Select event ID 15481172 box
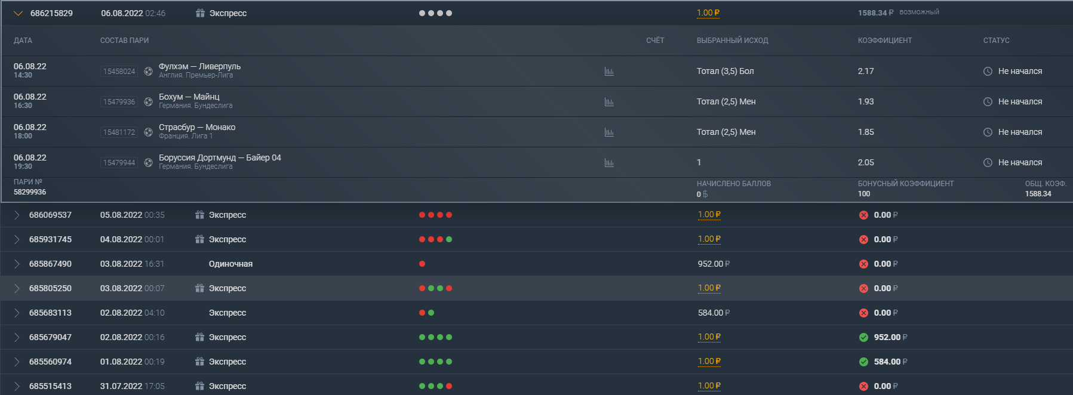The height and width of the screenshot is (395, 1073). pos(119,132)
